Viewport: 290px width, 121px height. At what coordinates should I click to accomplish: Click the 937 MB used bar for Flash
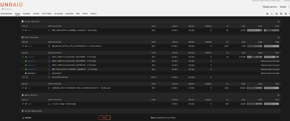(255, 104)
